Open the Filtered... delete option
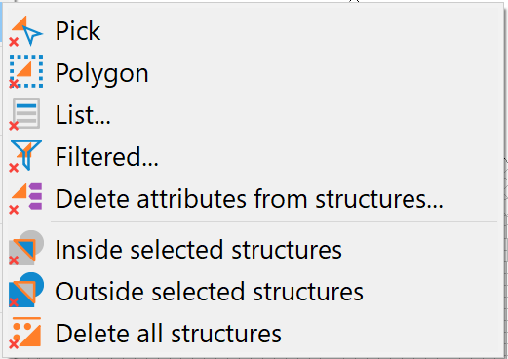 click(x=107, y=157)
